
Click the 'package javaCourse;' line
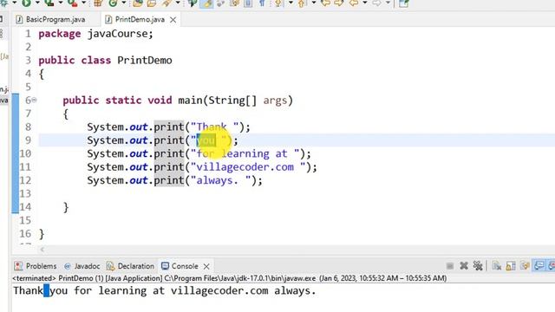[95, 34]
